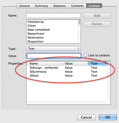
Task: Switch to the General tab
Action: tap(25, 6)
